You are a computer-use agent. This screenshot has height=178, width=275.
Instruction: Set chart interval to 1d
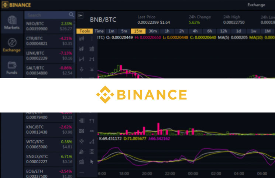tap(238, 31)
